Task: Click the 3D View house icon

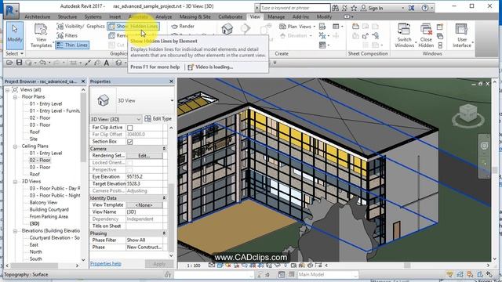Action: click(227, 29)
